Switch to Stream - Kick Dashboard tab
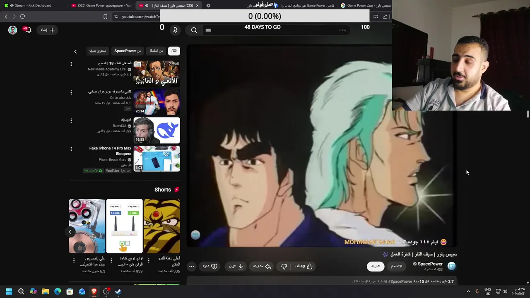The height and width of the screenshot is (298, 530). tap(32, 5)
